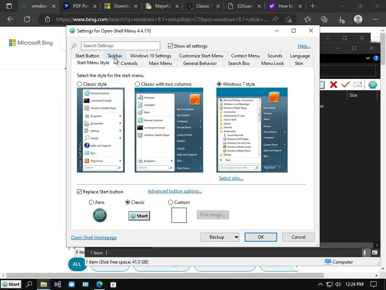The image size is (386, 290).
Task: Open Visual Studio from taskbar
Action: (58, 284)
